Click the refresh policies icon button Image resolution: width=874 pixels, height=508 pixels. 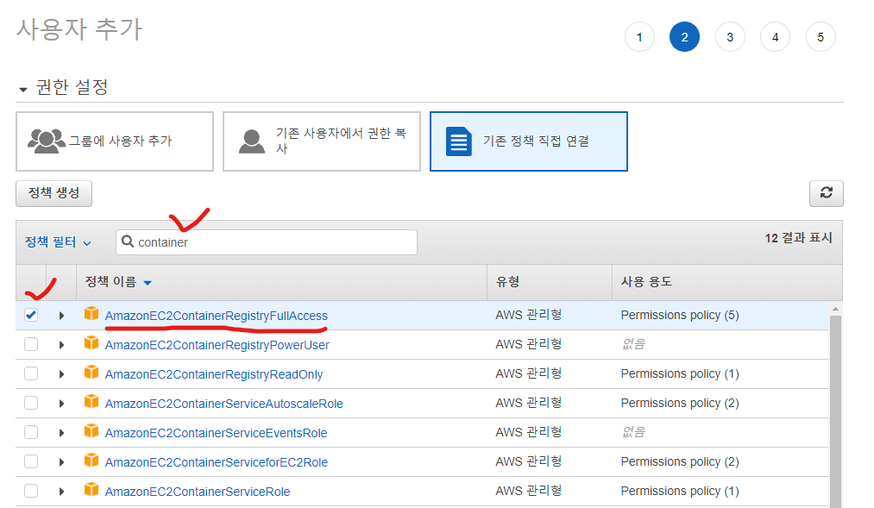coord(826,193)
